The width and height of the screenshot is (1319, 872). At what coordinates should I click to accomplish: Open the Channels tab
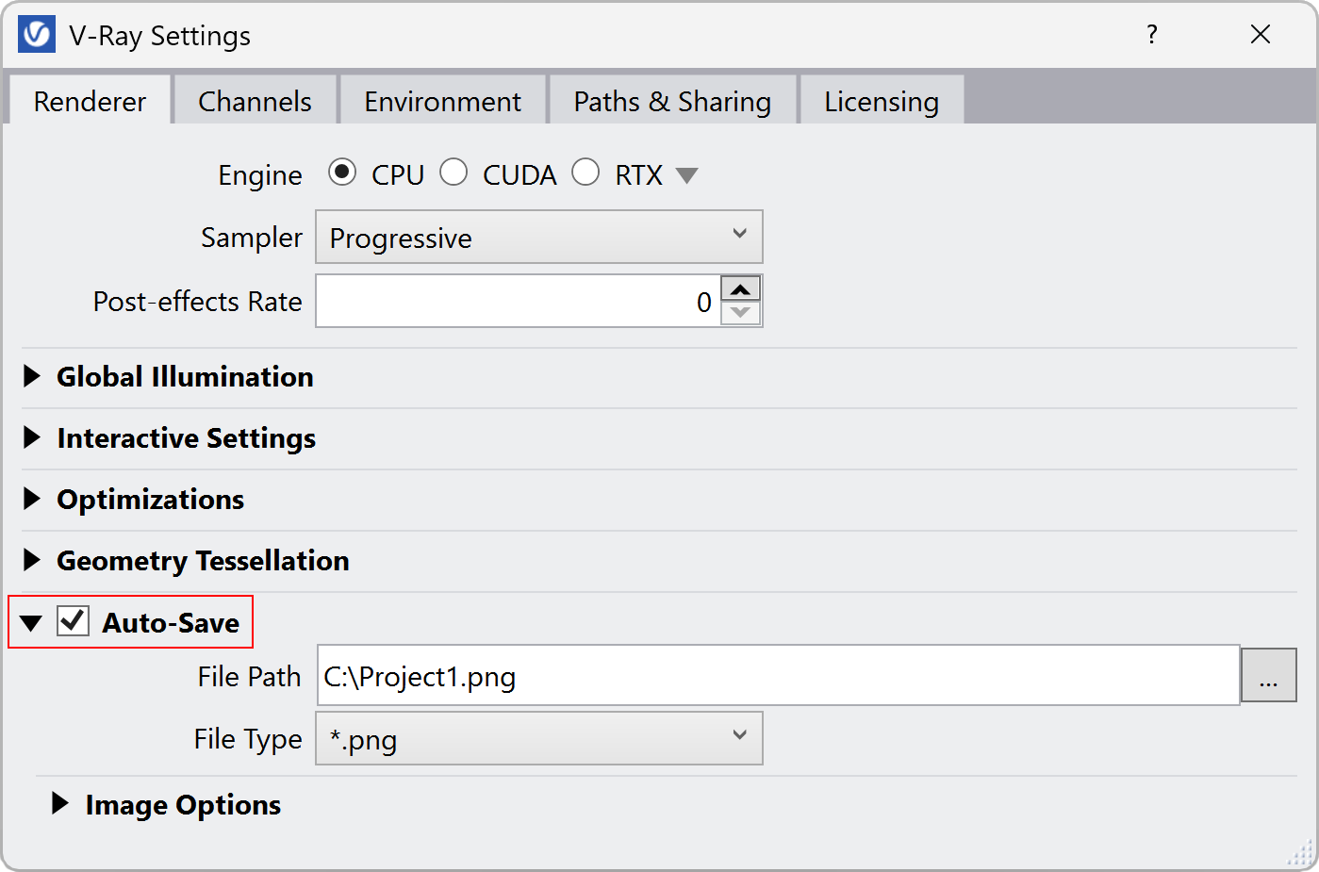click(x=255, y=101)
